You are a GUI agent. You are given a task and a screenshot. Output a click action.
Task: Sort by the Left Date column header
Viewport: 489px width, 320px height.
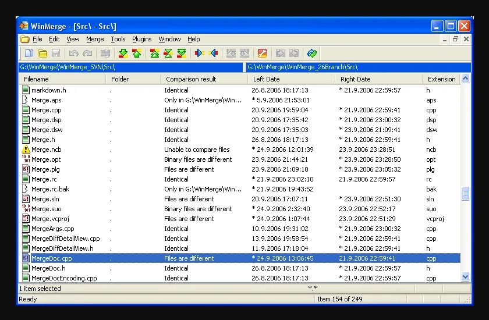(x=291, y=79)
